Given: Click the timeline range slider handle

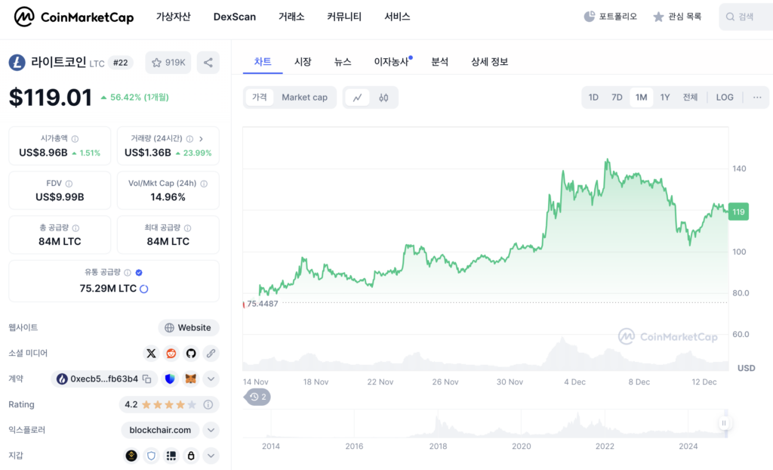Looking at the screenshot, I should coord(724,423).
